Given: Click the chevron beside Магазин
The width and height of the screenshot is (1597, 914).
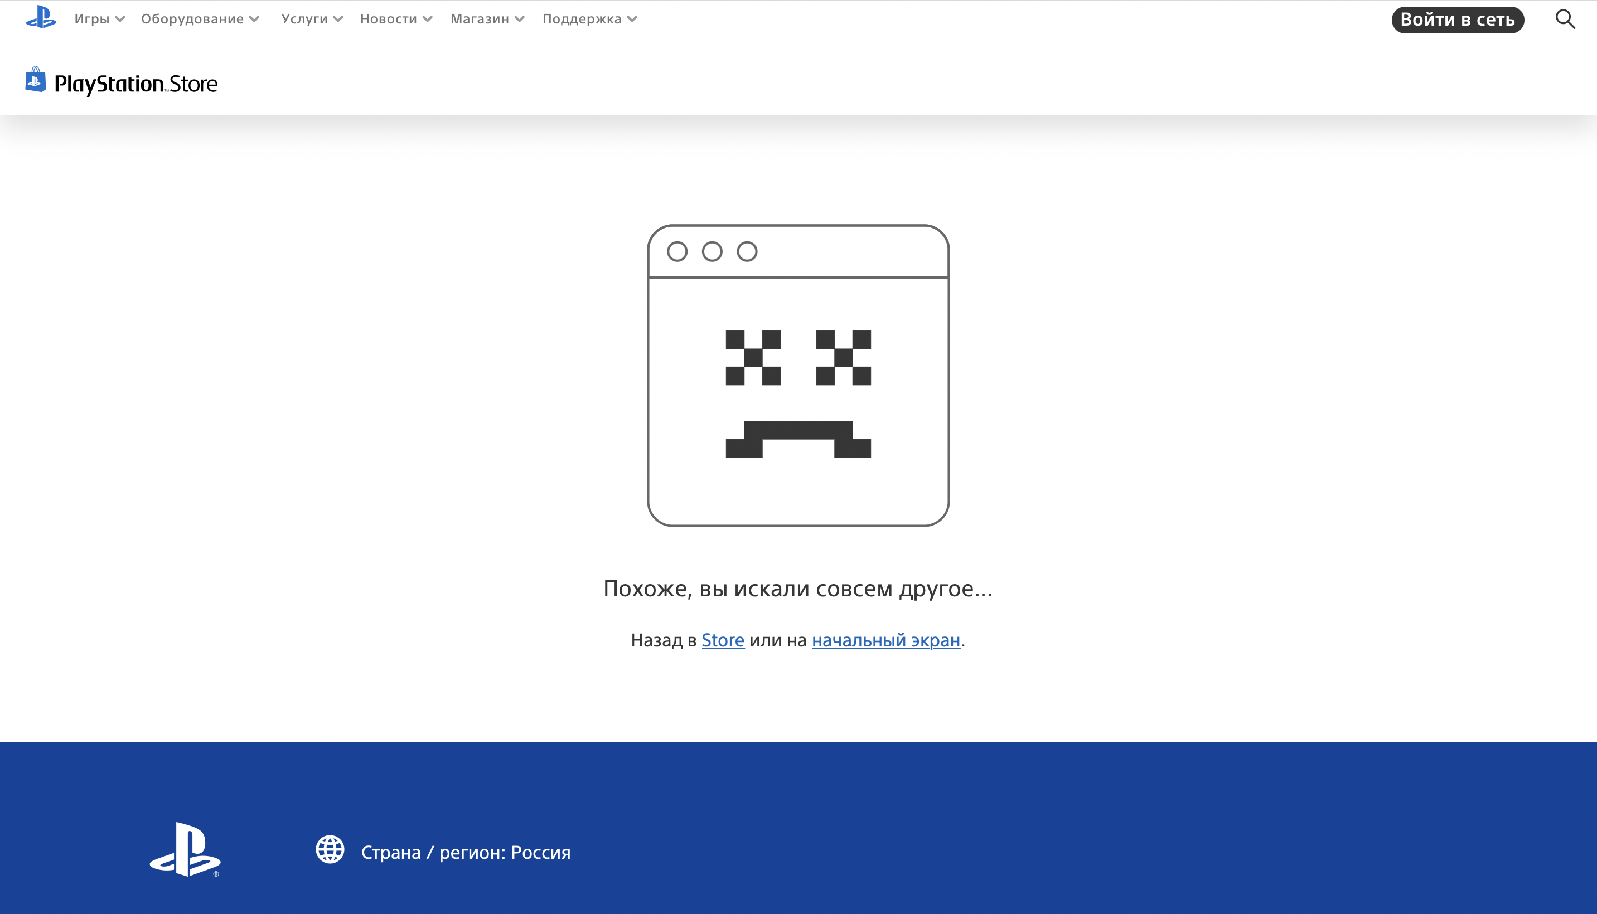Looking at the screenshot, I should coord(519,20).
